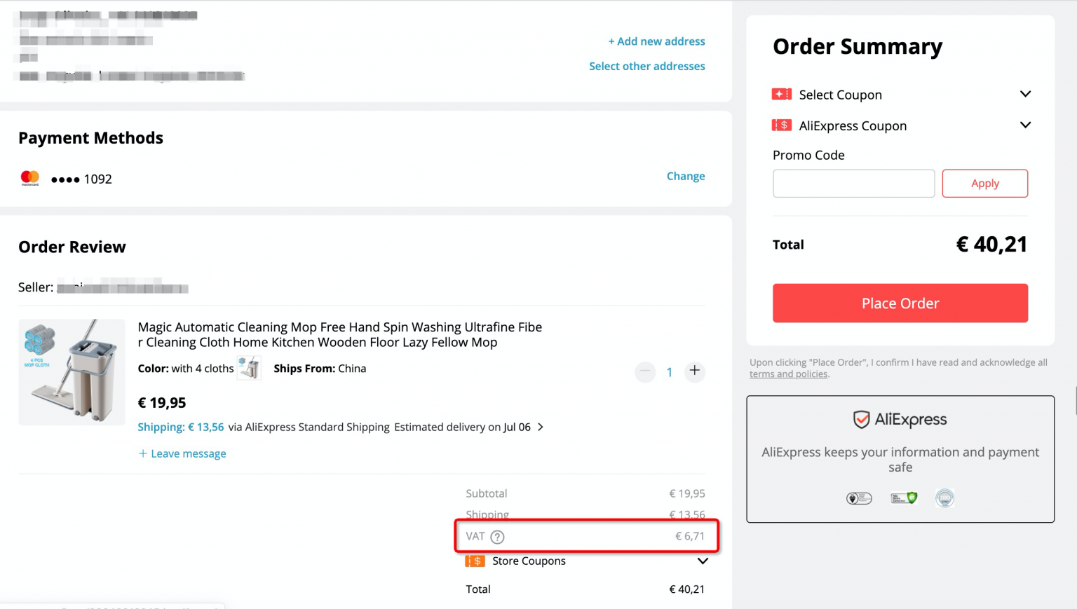Click the Mastercard payment icon
Screen dimensions: 1077x609
point(29,179)
